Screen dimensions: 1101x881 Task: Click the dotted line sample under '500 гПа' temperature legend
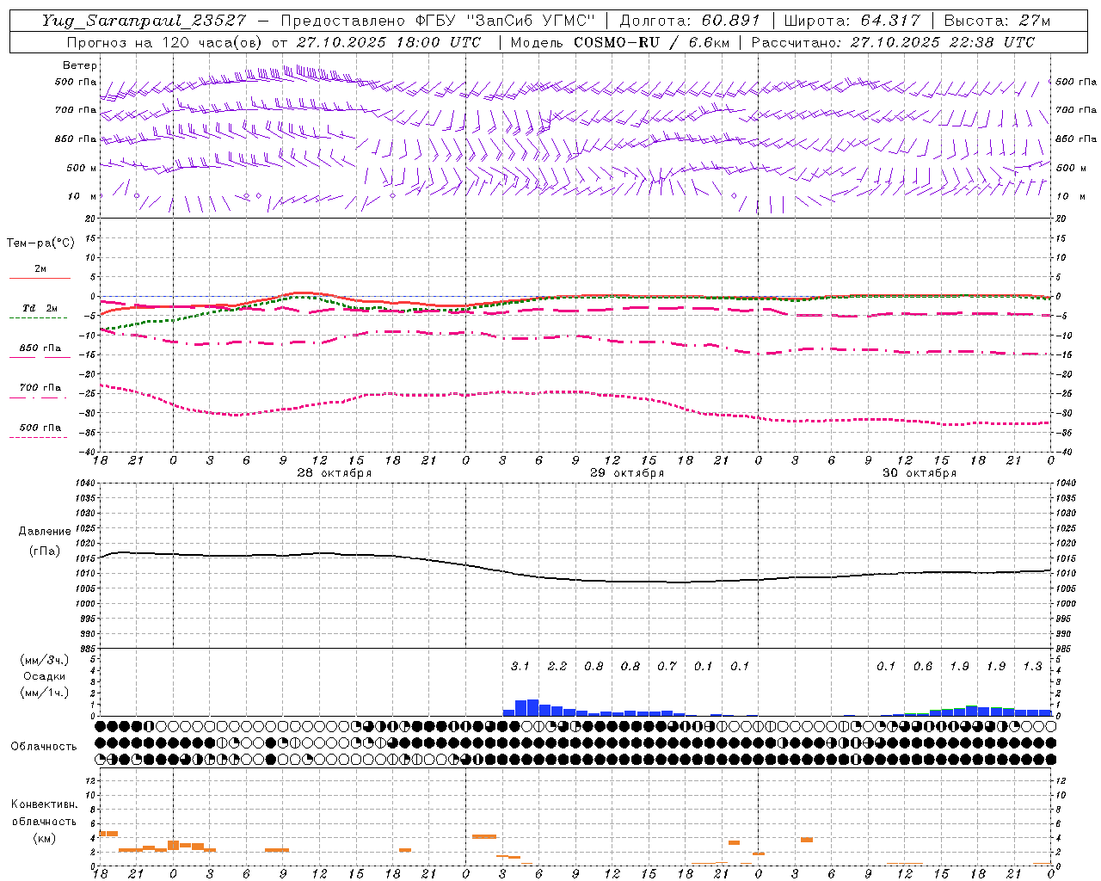coord(39,438)
